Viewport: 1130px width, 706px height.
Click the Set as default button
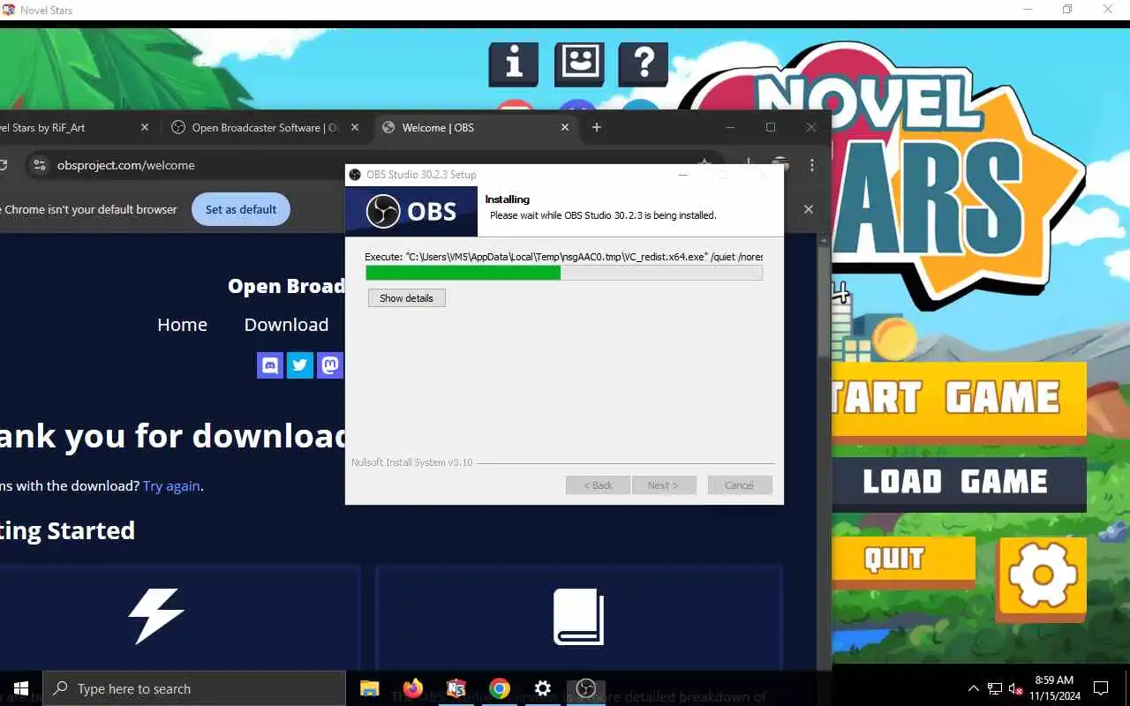click(x=241, y=209)
